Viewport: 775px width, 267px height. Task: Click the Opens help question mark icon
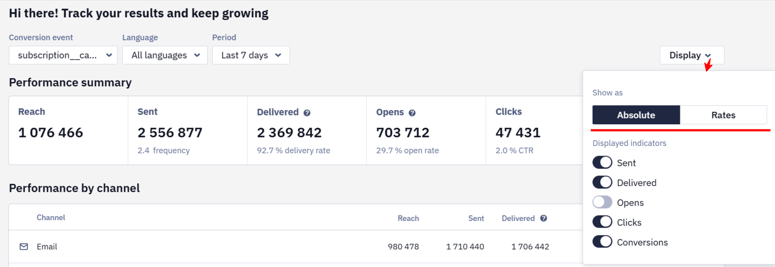(x=412, y=113)
